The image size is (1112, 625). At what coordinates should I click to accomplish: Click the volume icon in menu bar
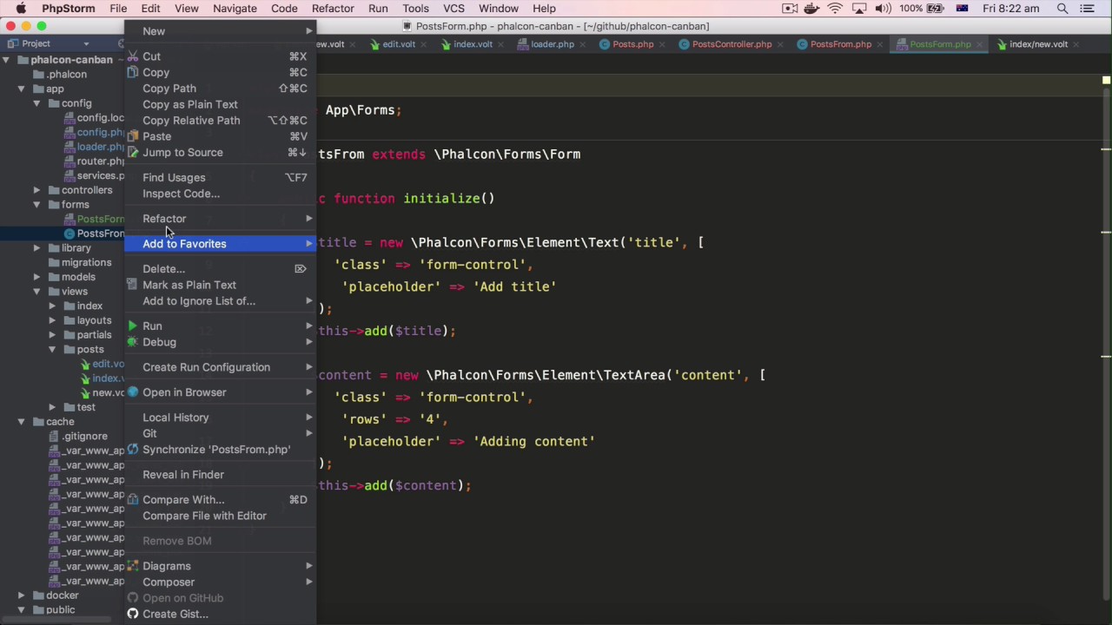(884, 9)
